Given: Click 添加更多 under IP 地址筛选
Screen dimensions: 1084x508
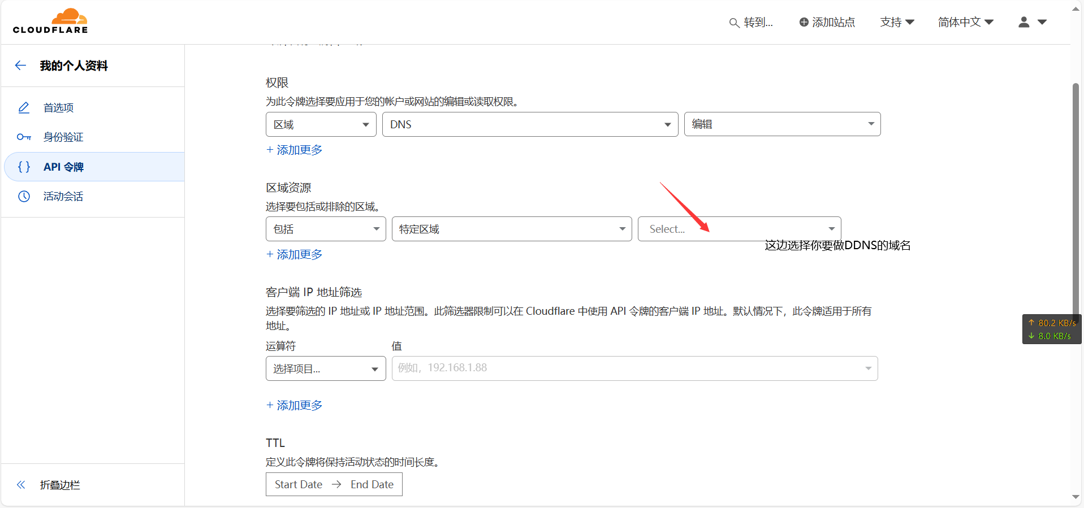Looking at the screenshot, I should [294, 405].
